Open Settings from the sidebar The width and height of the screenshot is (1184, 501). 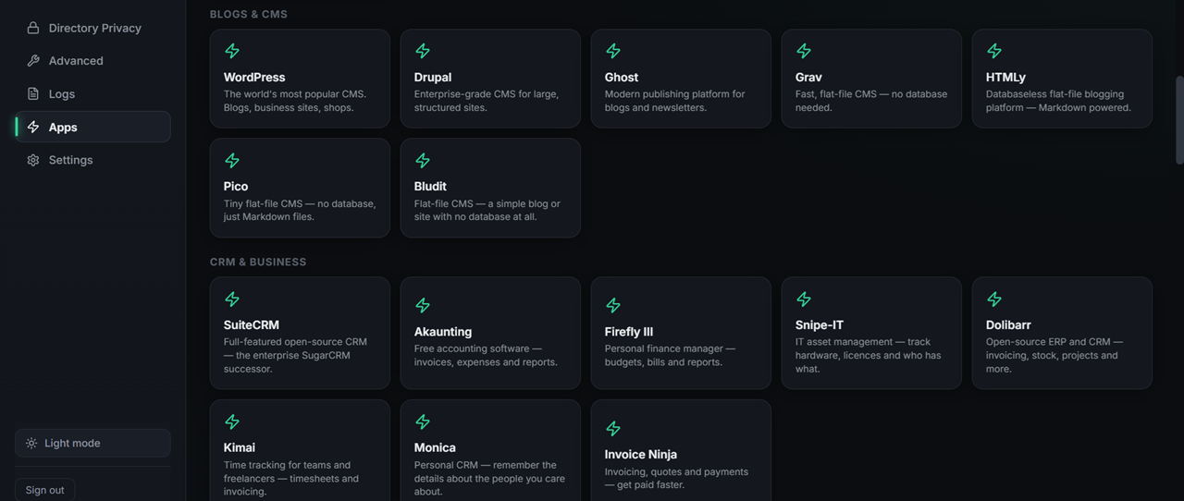tap(92, 160)
